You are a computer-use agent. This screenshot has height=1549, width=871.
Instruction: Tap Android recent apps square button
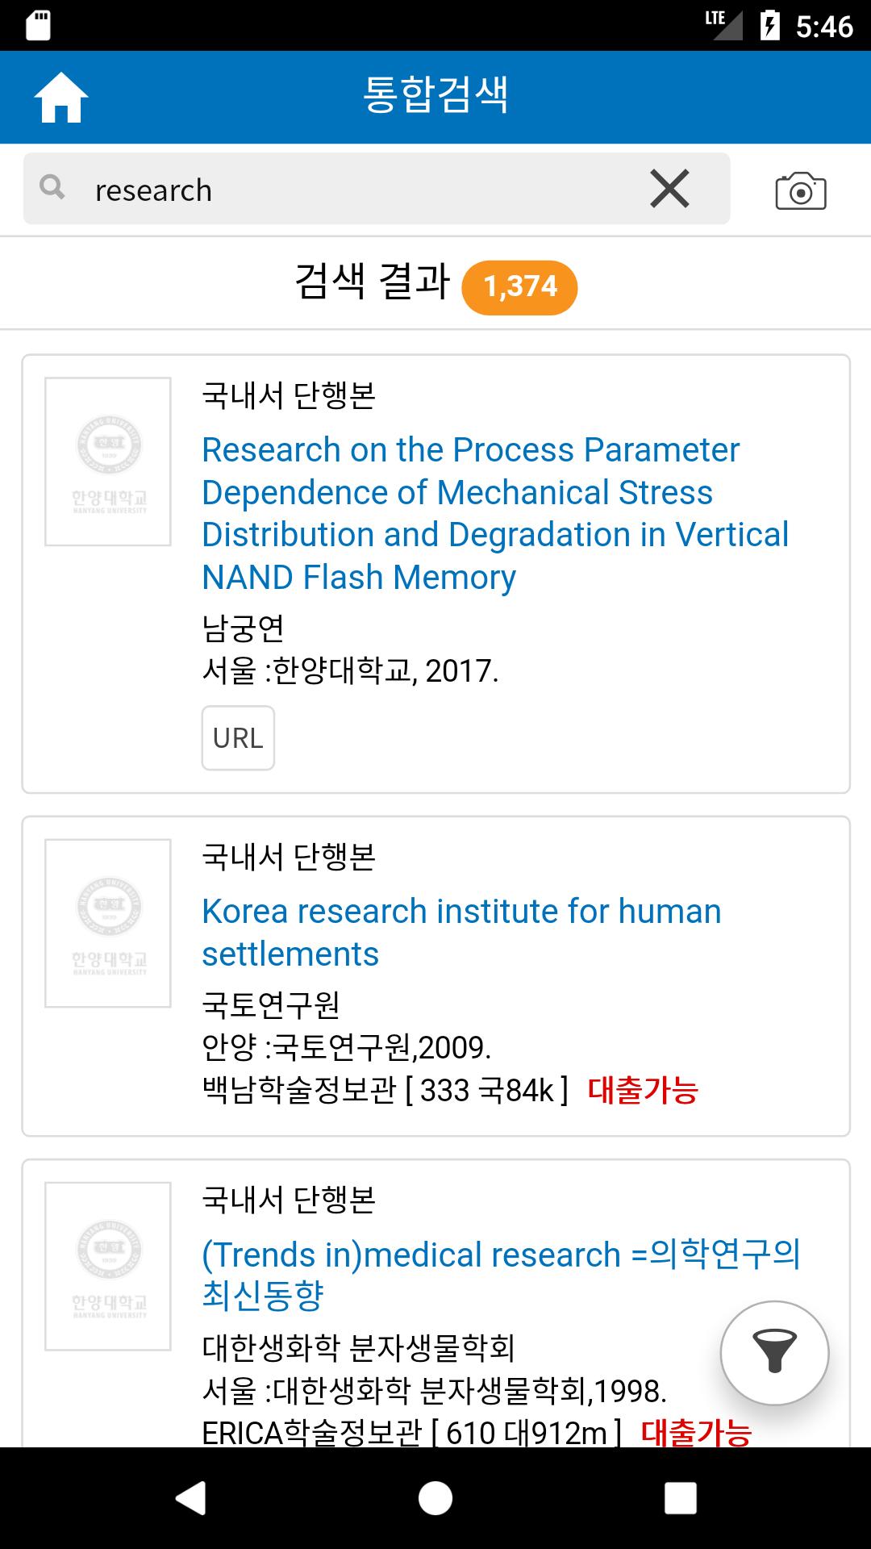(680, 1498)
